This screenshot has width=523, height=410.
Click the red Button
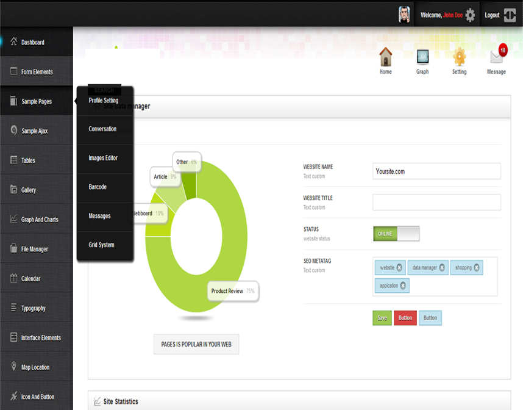pos(405,318)
